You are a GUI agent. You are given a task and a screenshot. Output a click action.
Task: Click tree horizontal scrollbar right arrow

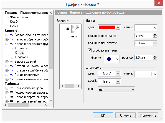coord(46,105)
